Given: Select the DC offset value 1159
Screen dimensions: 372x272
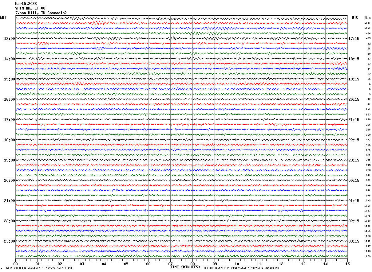Looking at the screenshot, I should coord(368,256).
